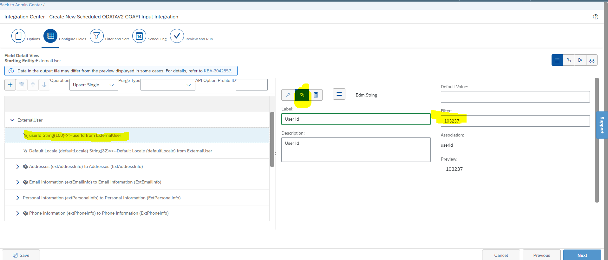Go to Filter and Sort step
608x260 pixels.
coord(97,36)
